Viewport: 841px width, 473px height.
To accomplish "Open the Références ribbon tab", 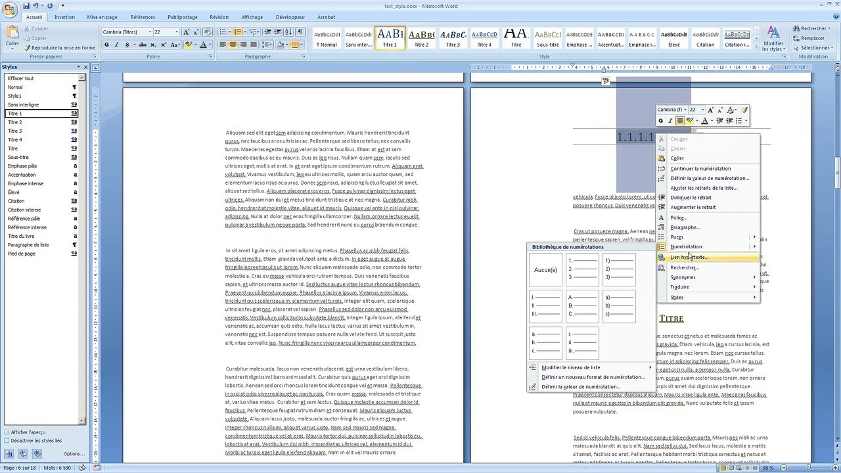I will tap(143, 17).
